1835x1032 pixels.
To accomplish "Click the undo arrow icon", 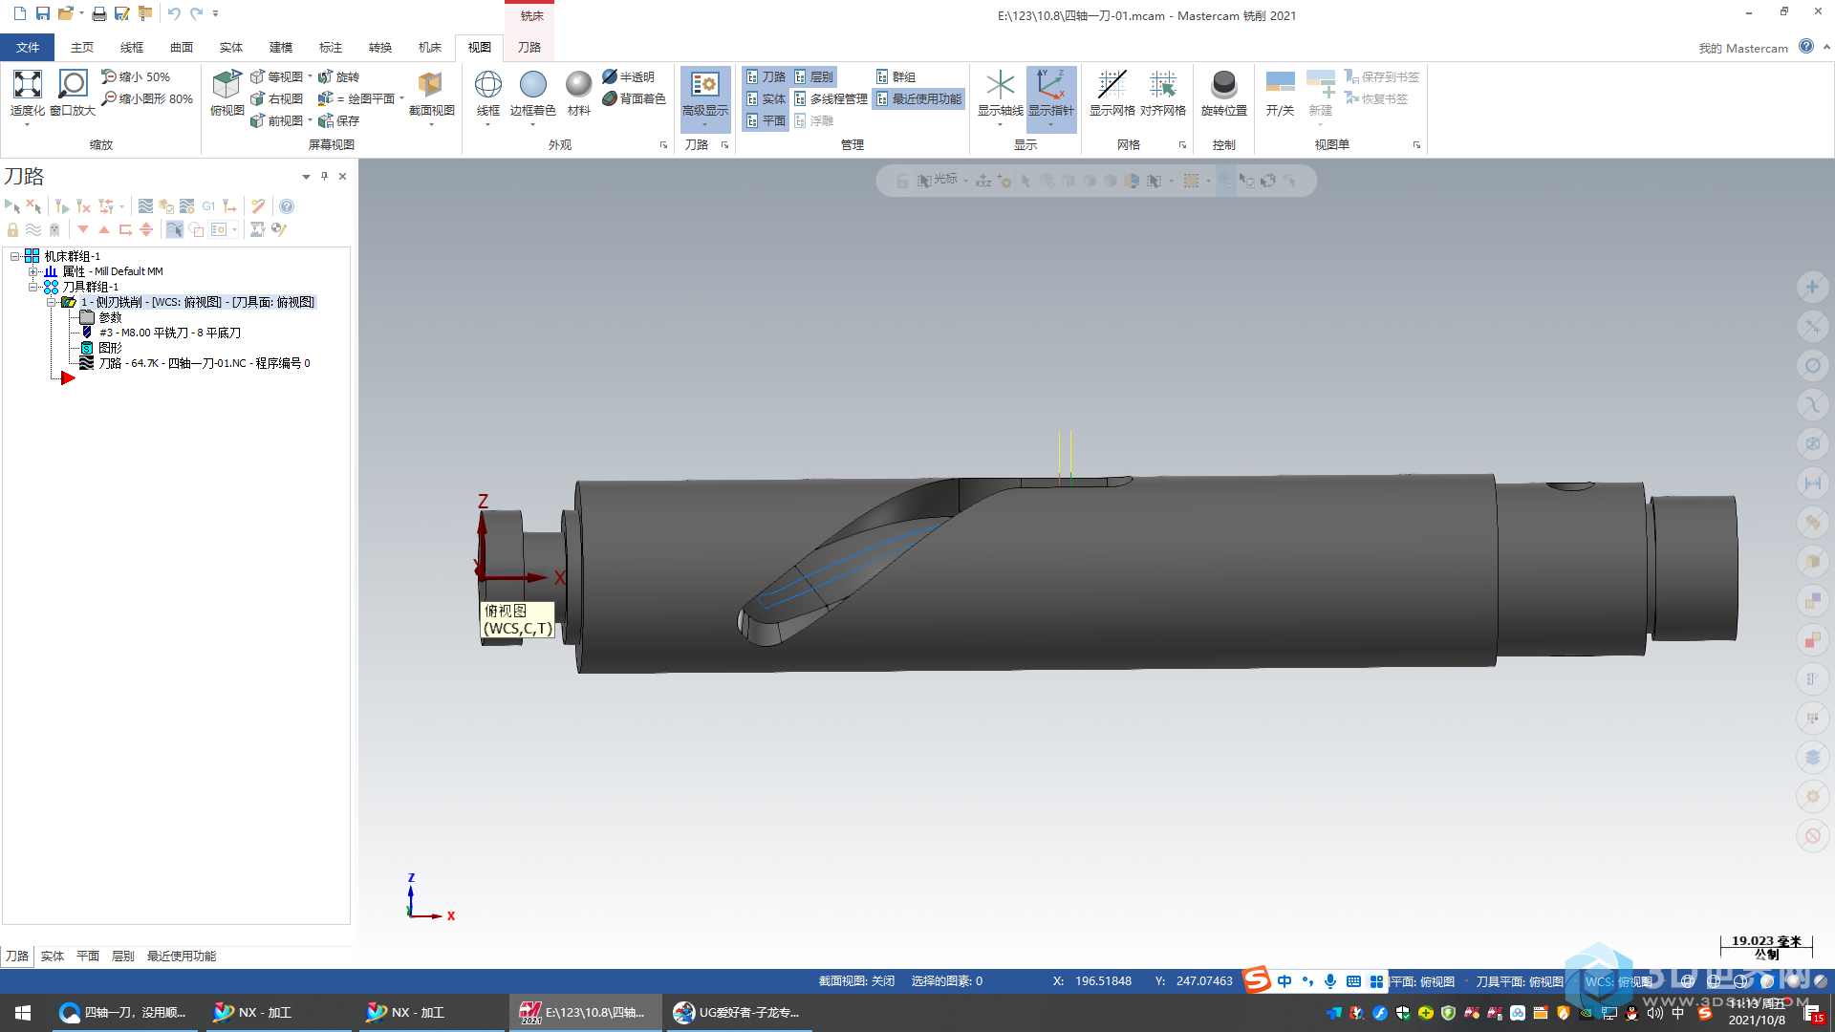I will (174, 13).
